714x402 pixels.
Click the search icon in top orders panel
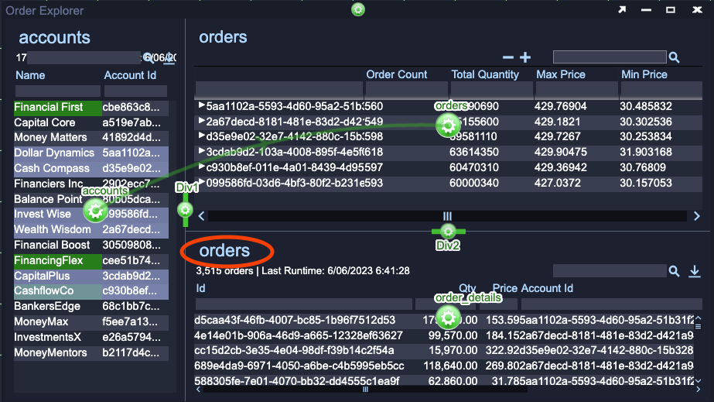(x=674, y=57)
